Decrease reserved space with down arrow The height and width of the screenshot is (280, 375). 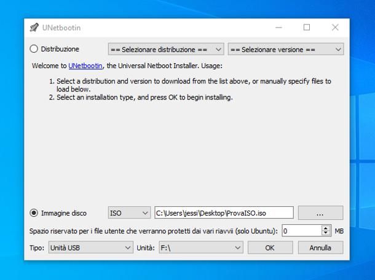[326, 233]
